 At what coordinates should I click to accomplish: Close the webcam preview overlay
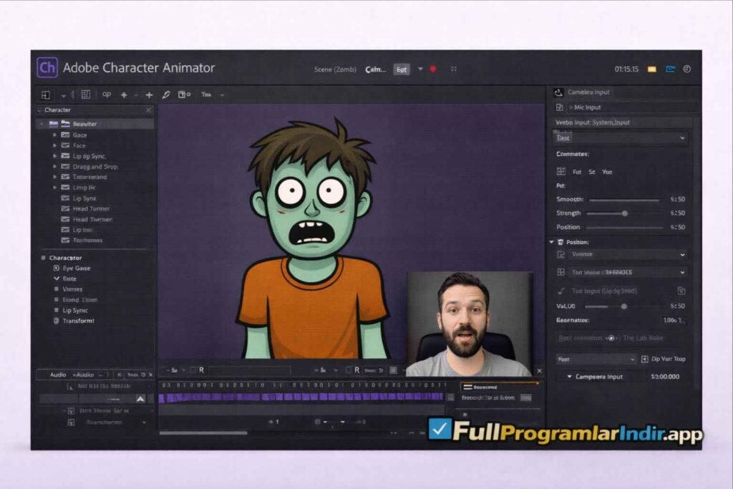(x=539, y=371)
